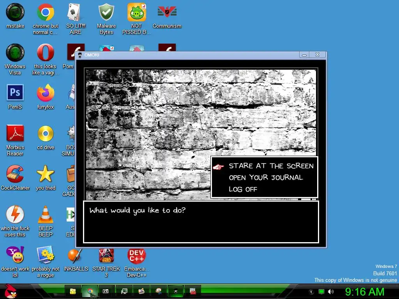Click the green monitor tray icon
The width and height of the screenshot is (399, 299).
(321, 292)
